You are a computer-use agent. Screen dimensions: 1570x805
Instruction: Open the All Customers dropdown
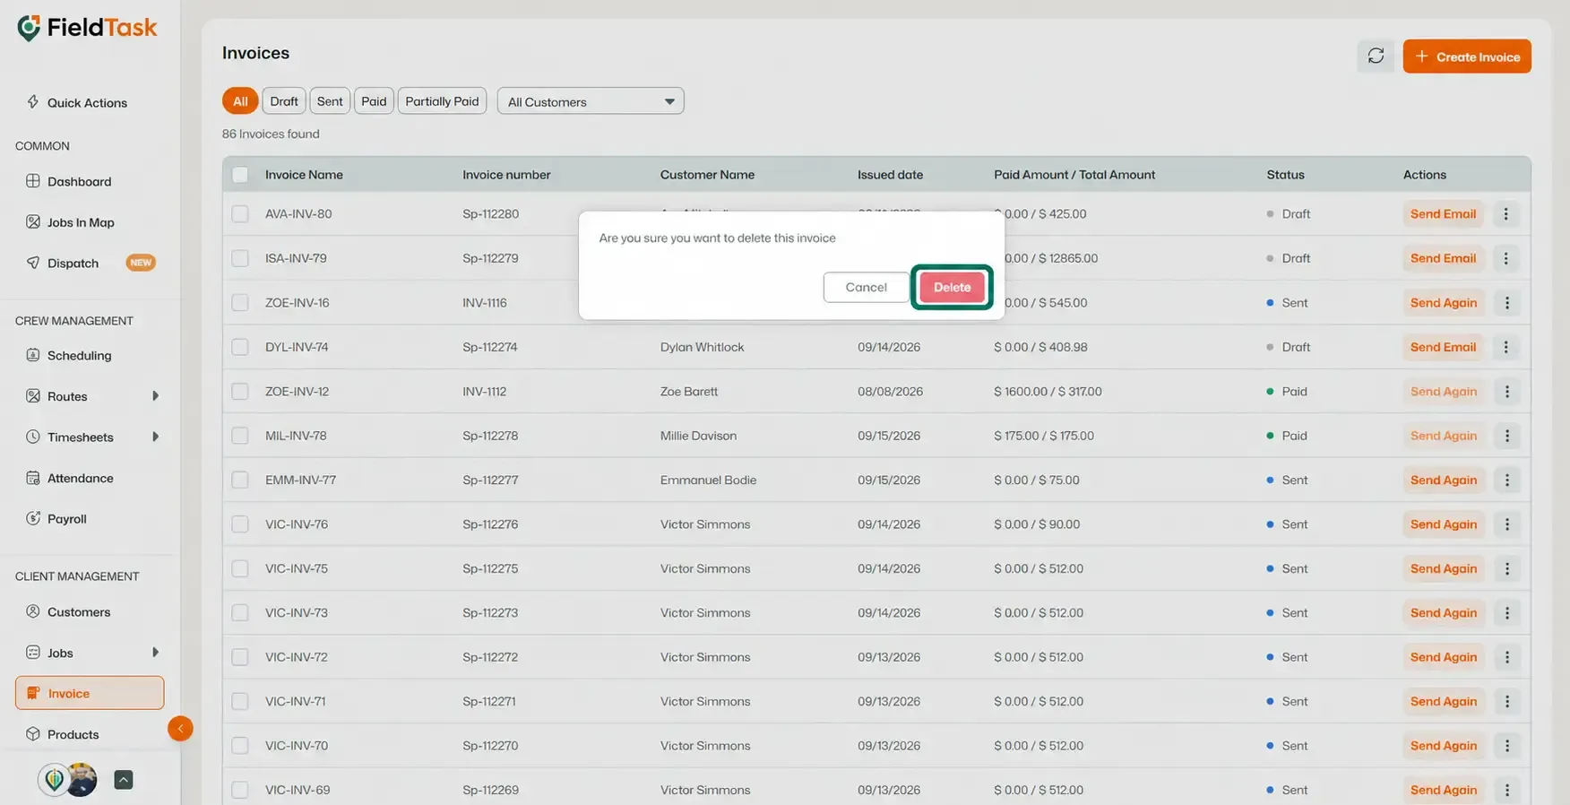pos(591,101)
